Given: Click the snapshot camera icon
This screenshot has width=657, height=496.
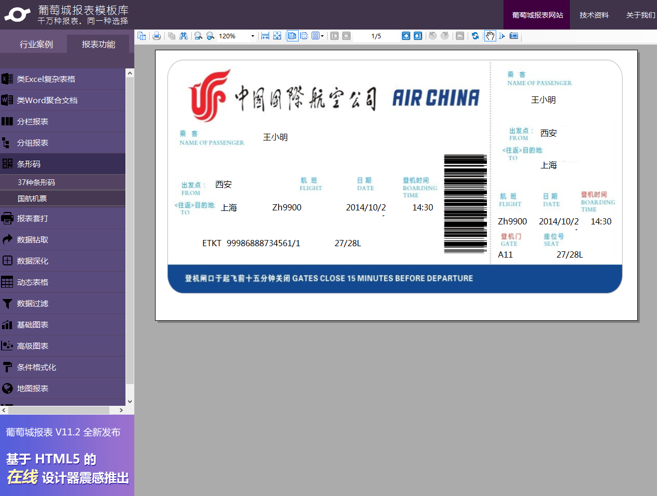Looking at the screenshot, I should tap(514, 36).
